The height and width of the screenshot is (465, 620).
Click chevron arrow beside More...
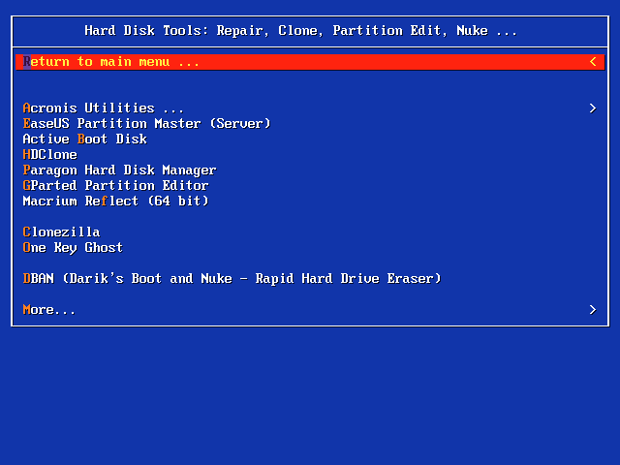tap(593, 310)
